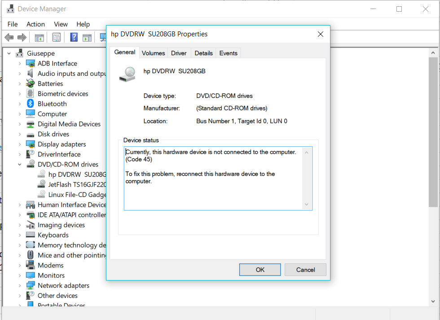Click the device tree scroll up arrow
Image resolution: width=440 pixels, height=320 pixels.
tap(433, 53)
